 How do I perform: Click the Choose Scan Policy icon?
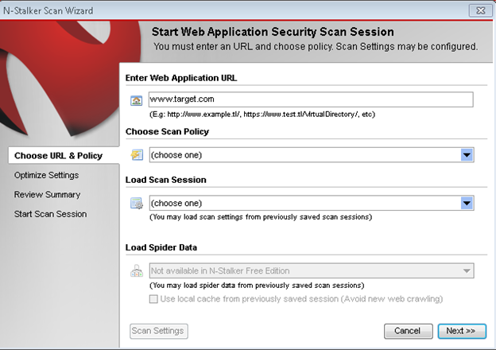(136, 154)
